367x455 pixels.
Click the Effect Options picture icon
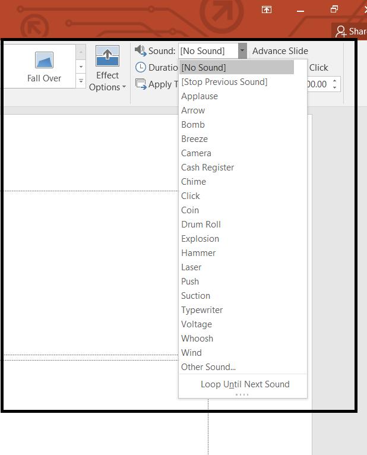click(x=107, y=56)
